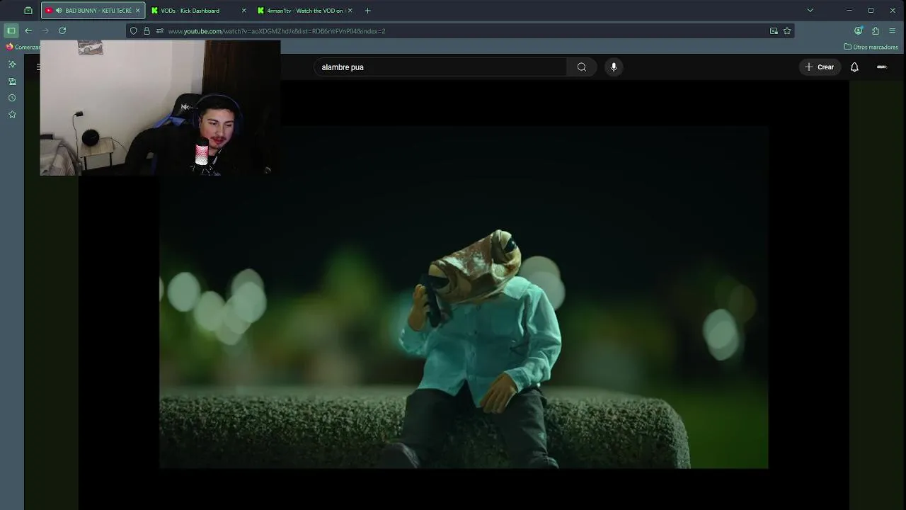Screen dimensions: 906x510
Task: Close the 4rman1tv VOD tab
Action: [350, 11]
